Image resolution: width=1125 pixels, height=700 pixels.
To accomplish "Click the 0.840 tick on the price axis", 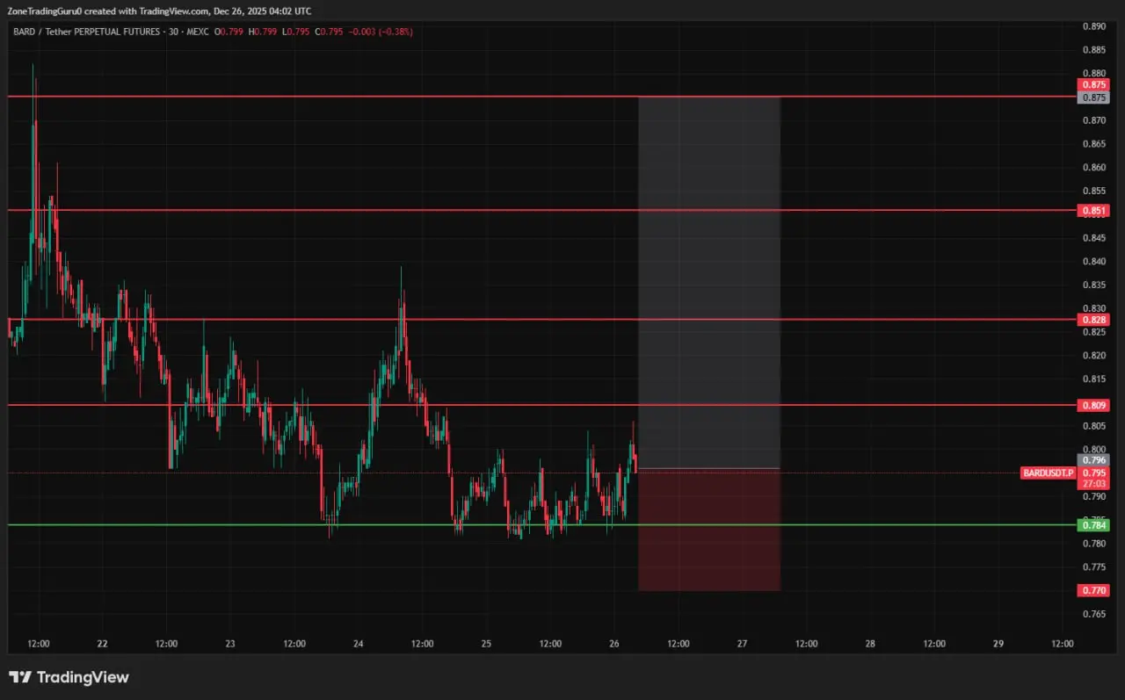I will point(1093,262).
